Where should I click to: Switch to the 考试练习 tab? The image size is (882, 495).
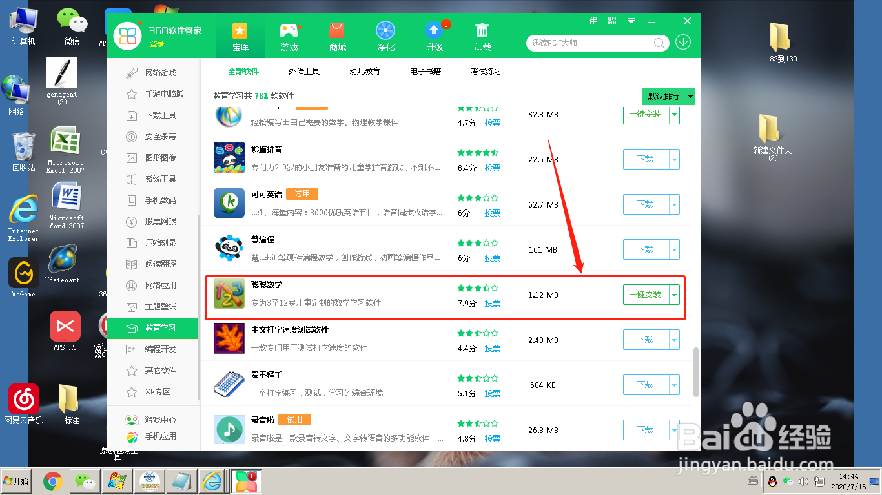pos(486,72)
